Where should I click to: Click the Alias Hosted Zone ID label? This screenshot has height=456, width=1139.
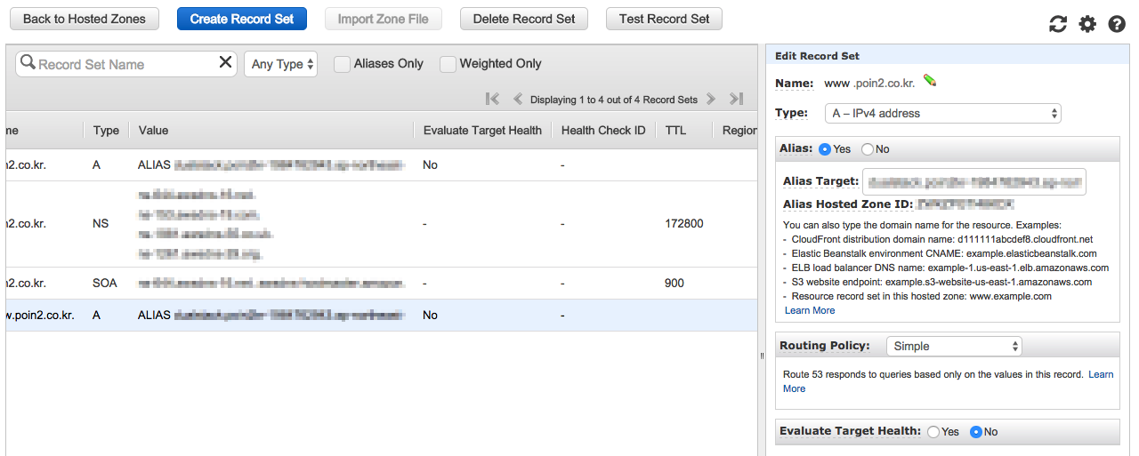[x=848, y=204]
